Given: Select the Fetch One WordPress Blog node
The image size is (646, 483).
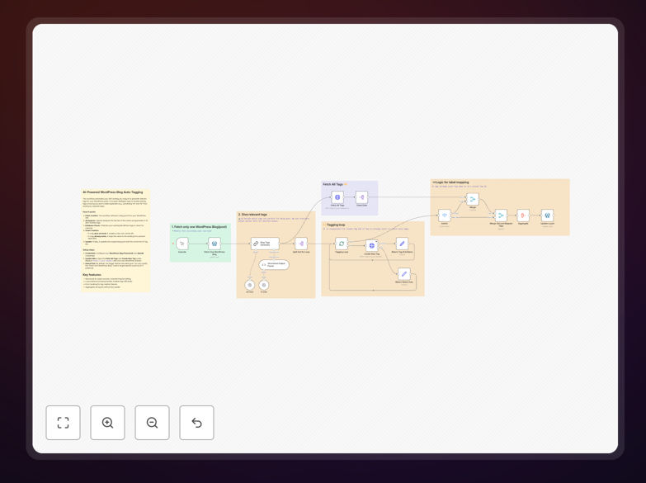Looking at the screenshot, I should [x=215, y=244].
